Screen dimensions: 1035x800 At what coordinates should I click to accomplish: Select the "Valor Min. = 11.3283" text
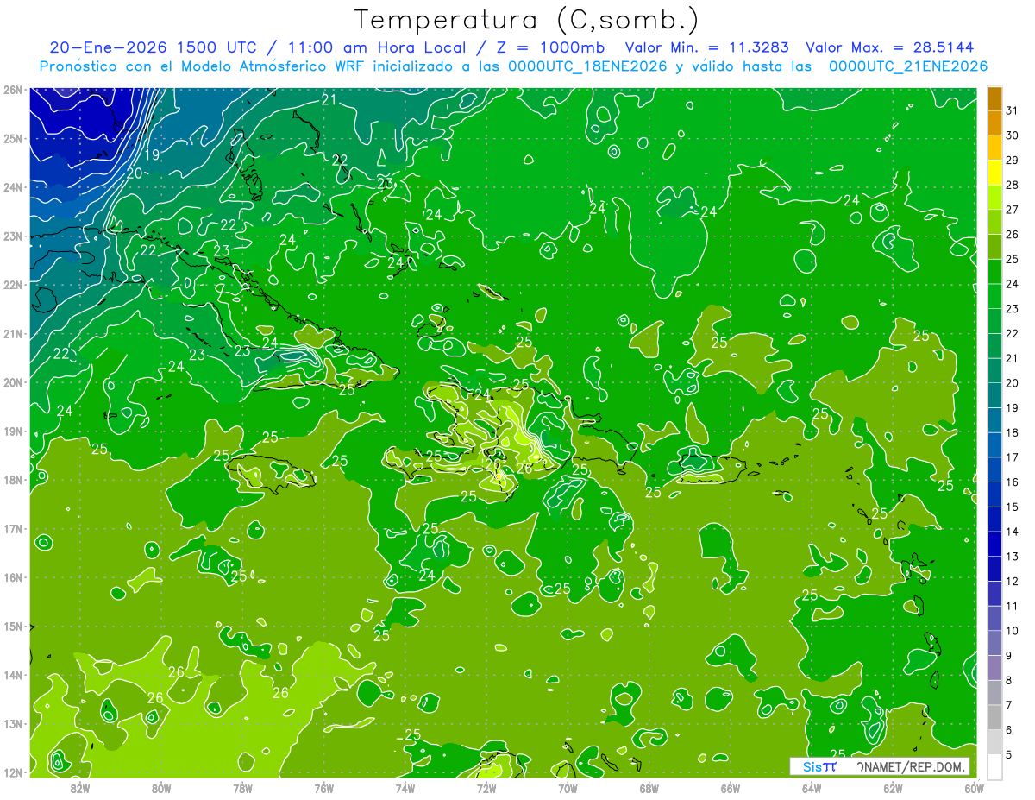coord(706,47)
